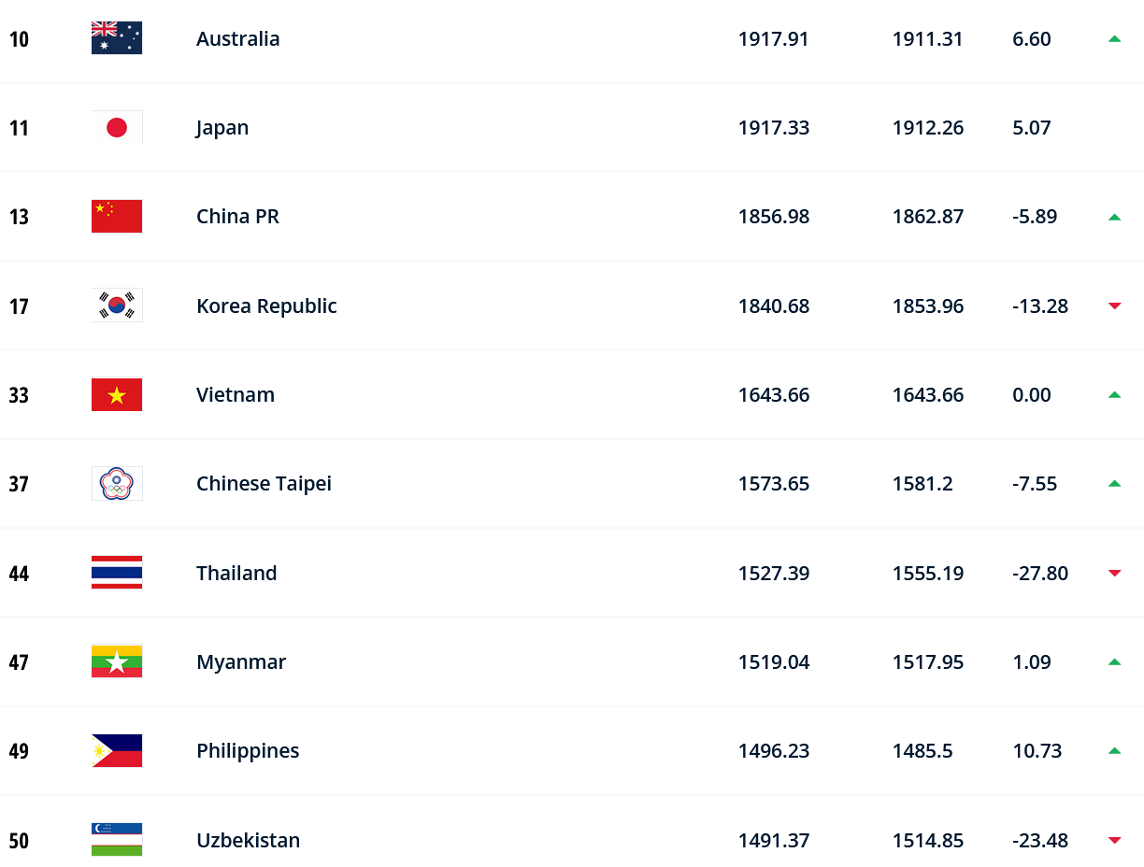Image resolution: width=1144 pixels, height=867 pixels.
Task: Click red down arrow in Korea Republic row
Action: click(1113, 306)
